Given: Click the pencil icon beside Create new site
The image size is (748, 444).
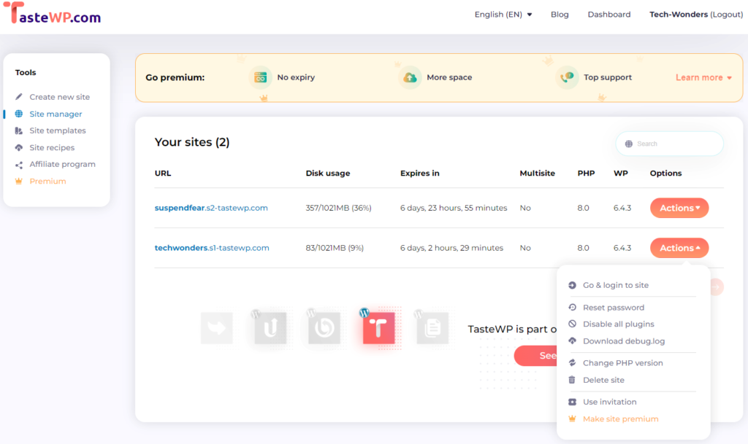Looking at the screenshot, I should click(19, 97).
